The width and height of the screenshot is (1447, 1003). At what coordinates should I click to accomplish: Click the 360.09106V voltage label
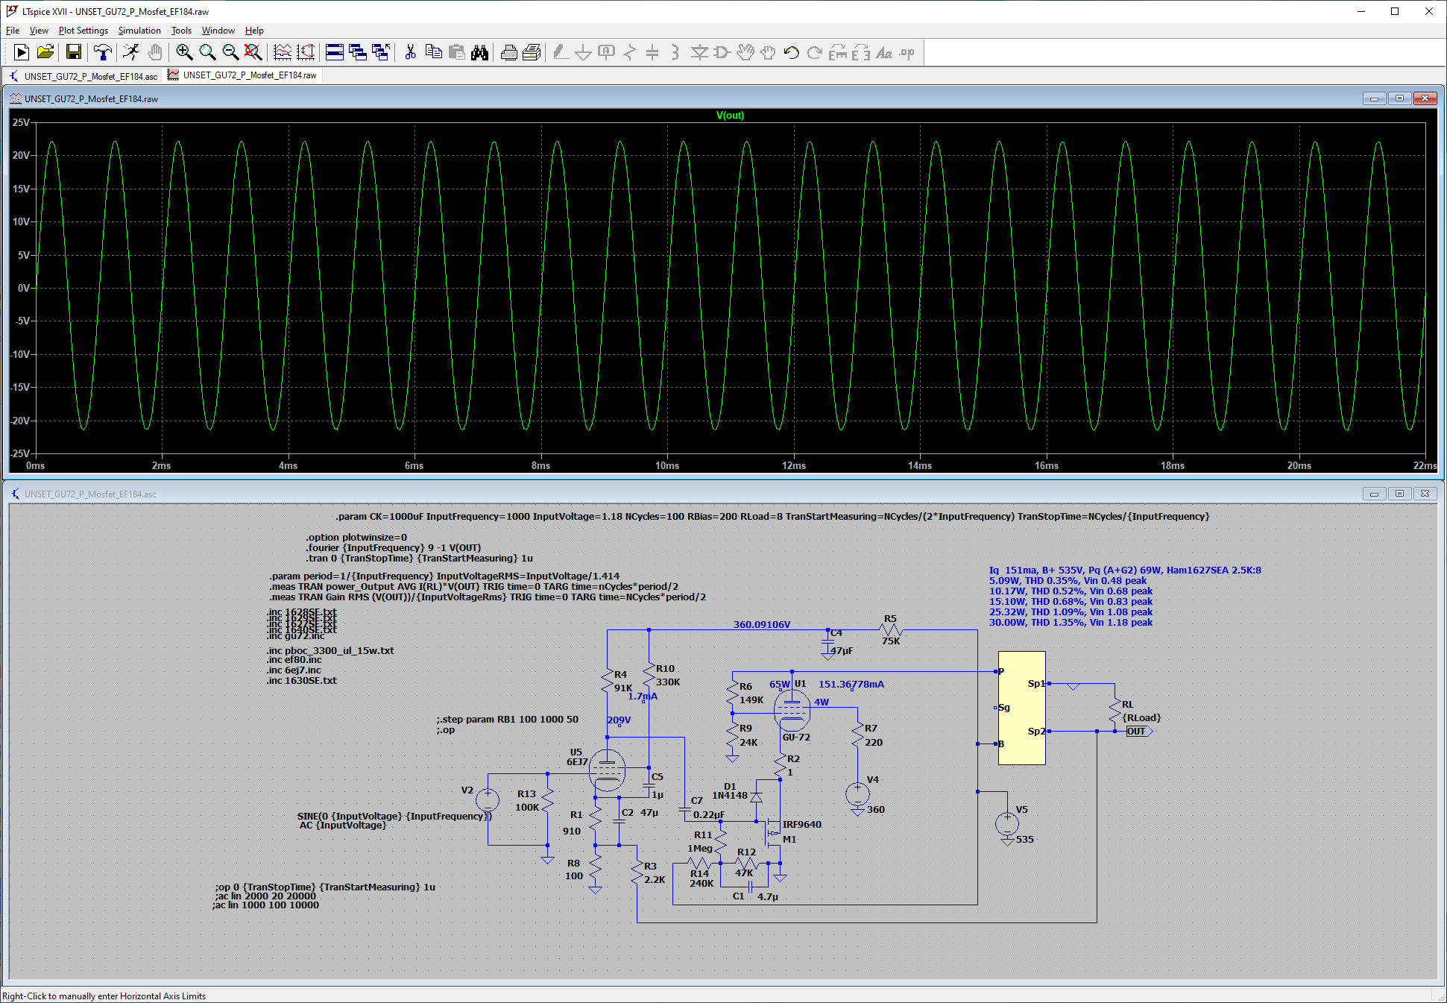[762, 624]
